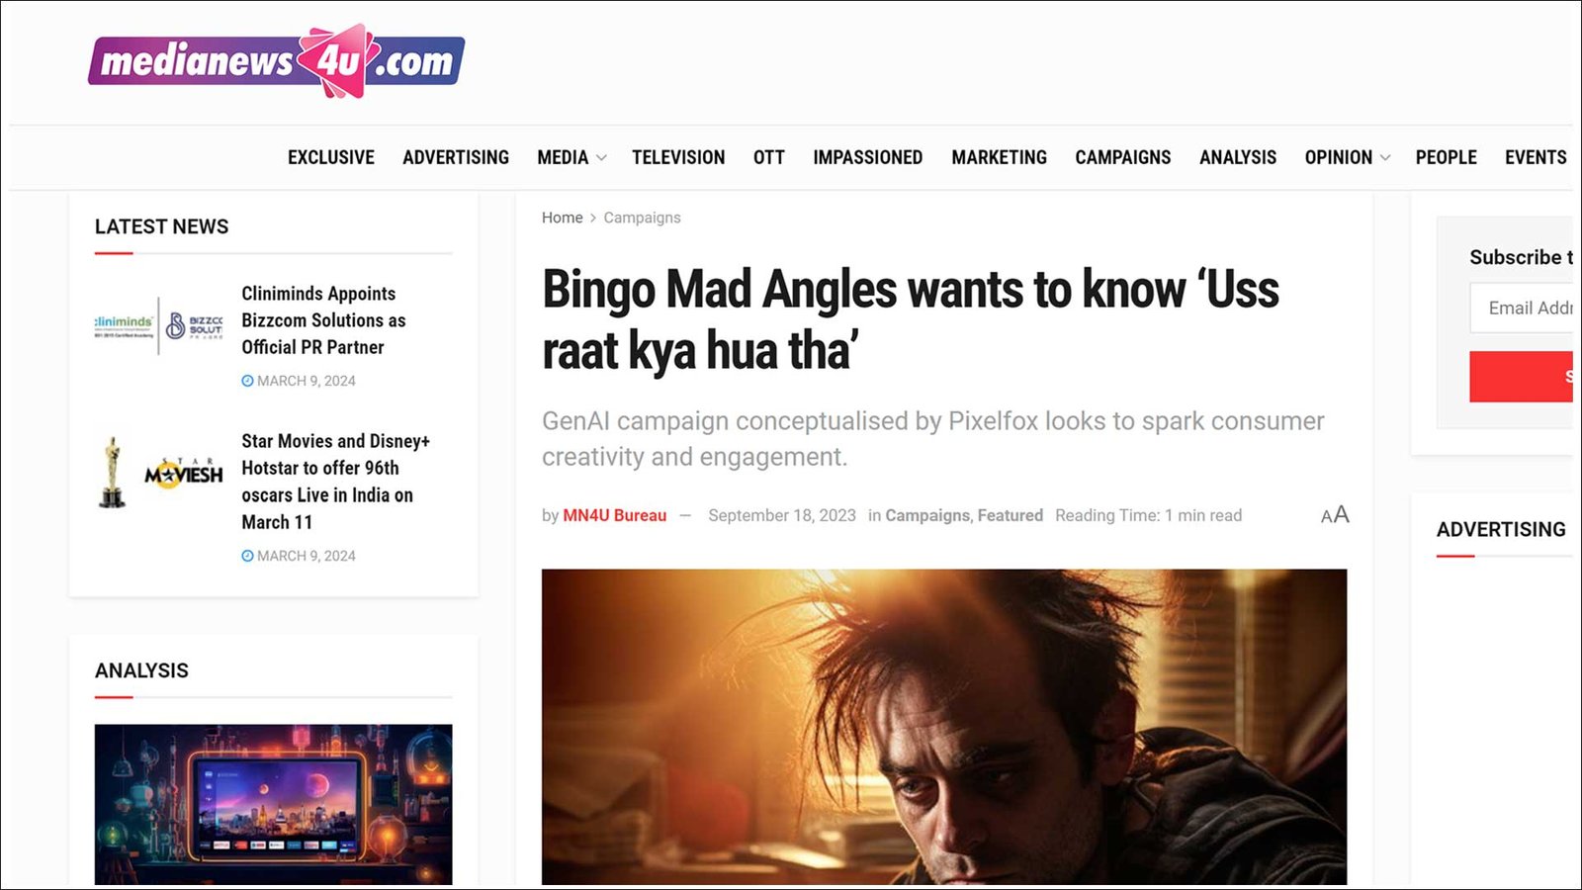Click the medianews4u.com logo
Viewport: 1582px width, 890px height.
[x=276, y=61]
